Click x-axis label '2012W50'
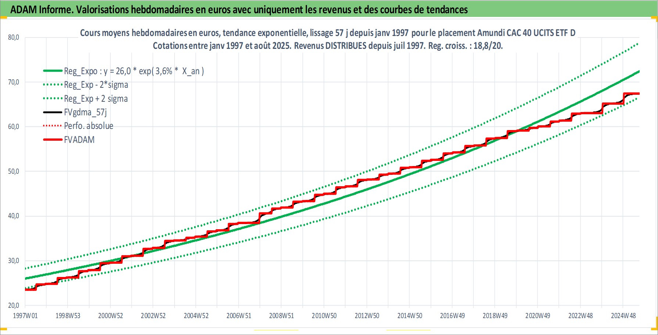Screen dimensions: 658x335 pos(367,316)
